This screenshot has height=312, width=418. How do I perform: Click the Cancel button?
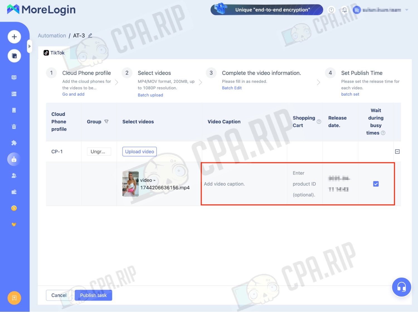pos(59,295)
